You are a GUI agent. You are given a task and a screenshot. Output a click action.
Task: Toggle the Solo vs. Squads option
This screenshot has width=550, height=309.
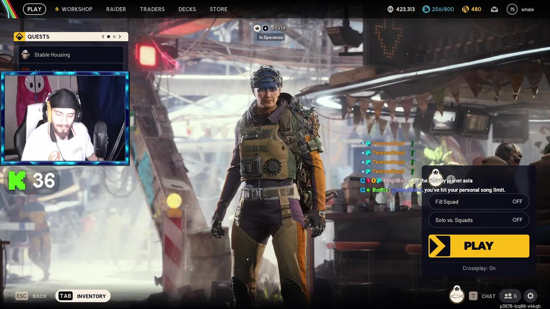pos(479,220)
